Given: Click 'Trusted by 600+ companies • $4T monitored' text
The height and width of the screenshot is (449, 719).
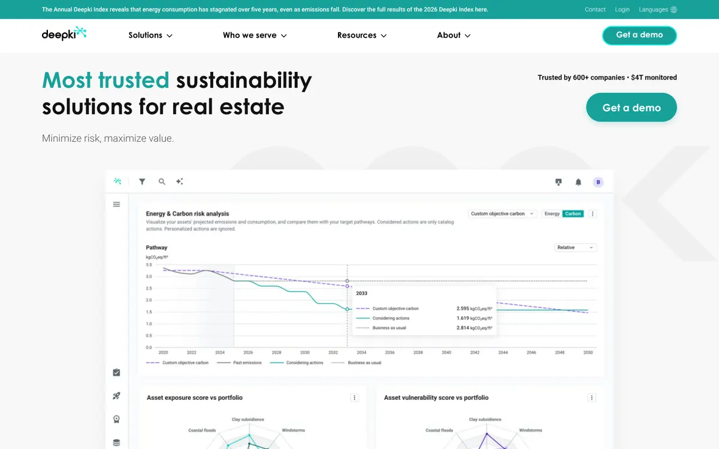Looking at the screenshot, I should 607,77.
